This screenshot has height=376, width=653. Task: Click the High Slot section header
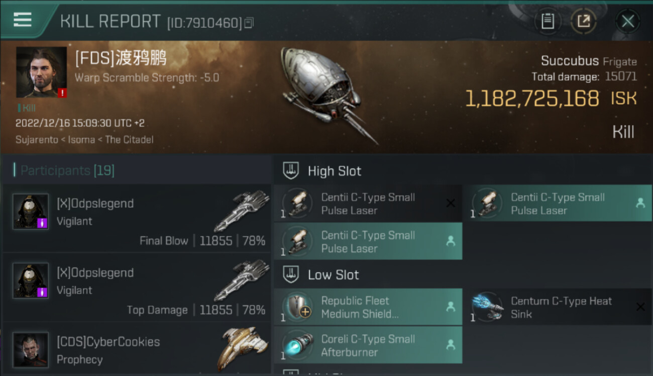point(335,171)
